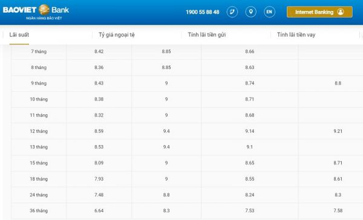Select the 9 tháng row label
This screenshot has height=220, width=363.
pyautogui.click(x=39, y=83)
